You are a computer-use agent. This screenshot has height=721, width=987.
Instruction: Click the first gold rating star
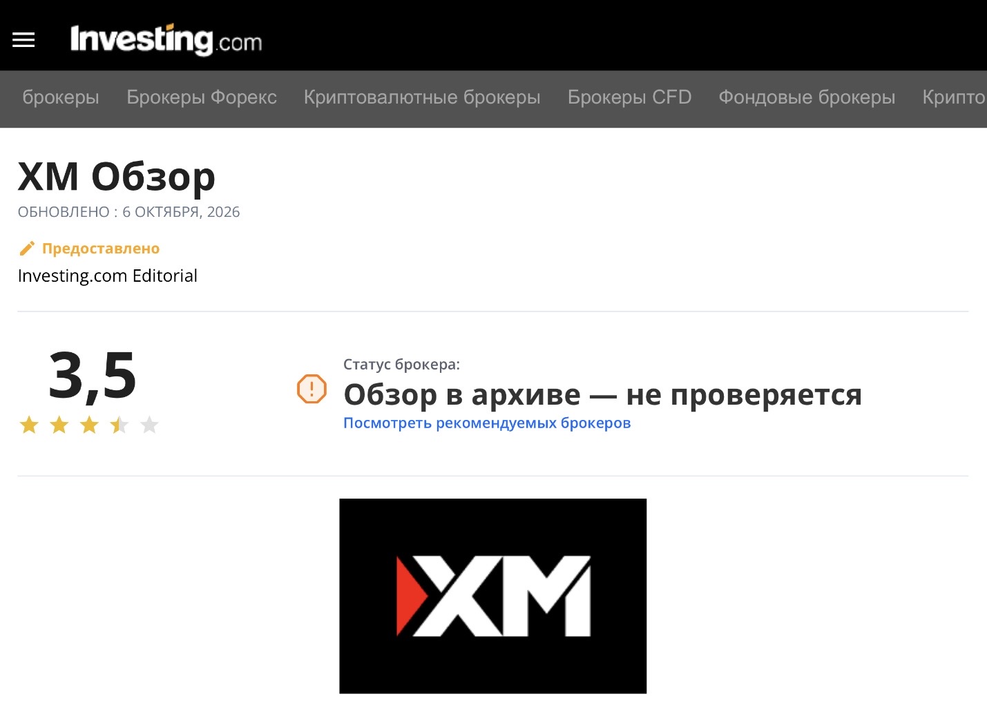(x=29, y=425)
